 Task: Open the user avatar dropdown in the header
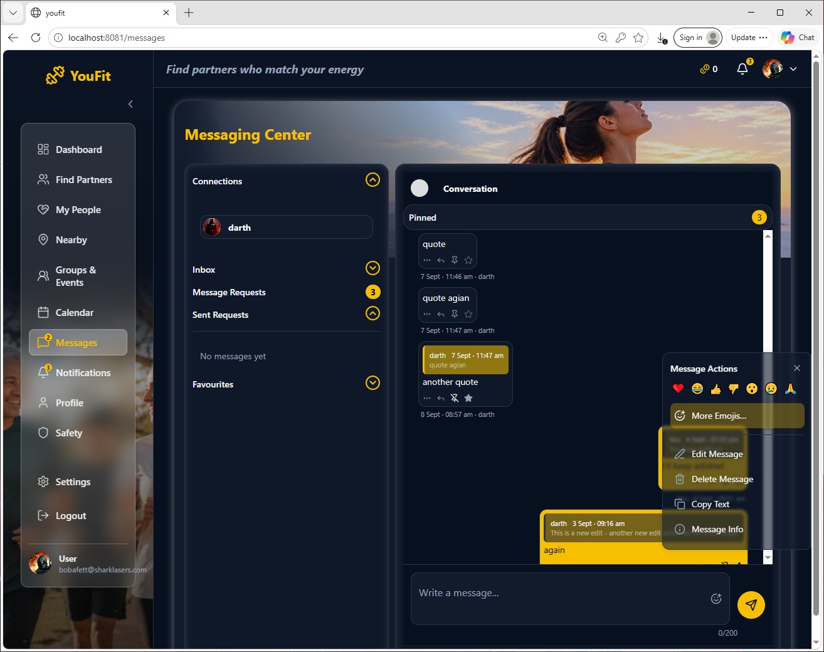pos(780,69)
